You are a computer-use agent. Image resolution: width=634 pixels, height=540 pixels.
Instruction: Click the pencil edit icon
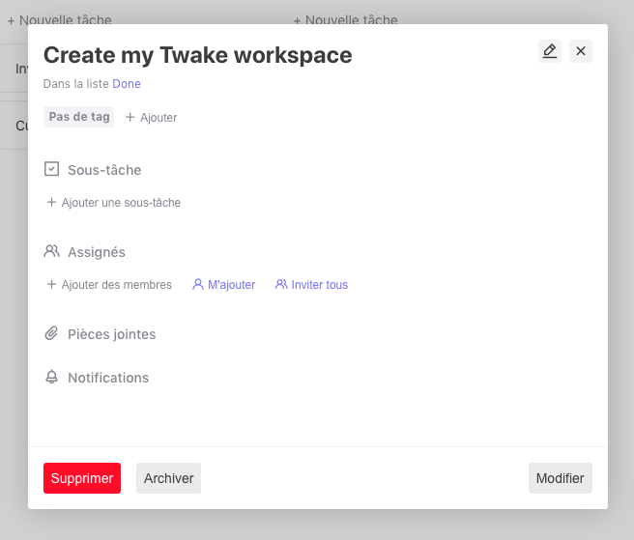[x=550, y=51]
